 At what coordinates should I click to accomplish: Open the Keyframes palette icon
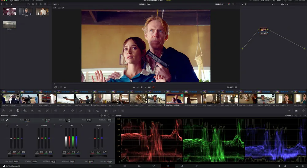(x=289, y=111)
